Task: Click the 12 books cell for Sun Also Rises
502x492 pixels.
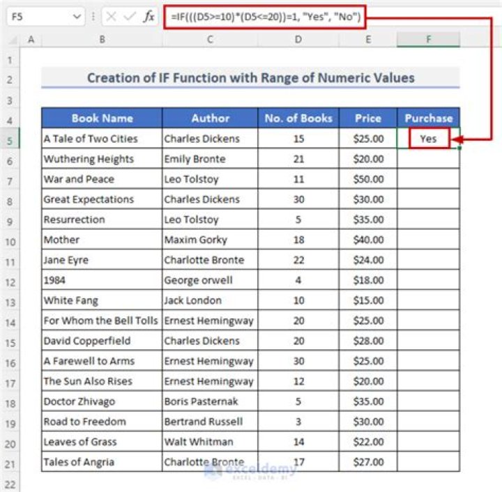Action: click(x=298, y=381)
